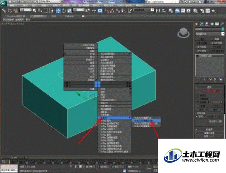Toggle first checkbox in Selection rollout

tap(198, 95)
